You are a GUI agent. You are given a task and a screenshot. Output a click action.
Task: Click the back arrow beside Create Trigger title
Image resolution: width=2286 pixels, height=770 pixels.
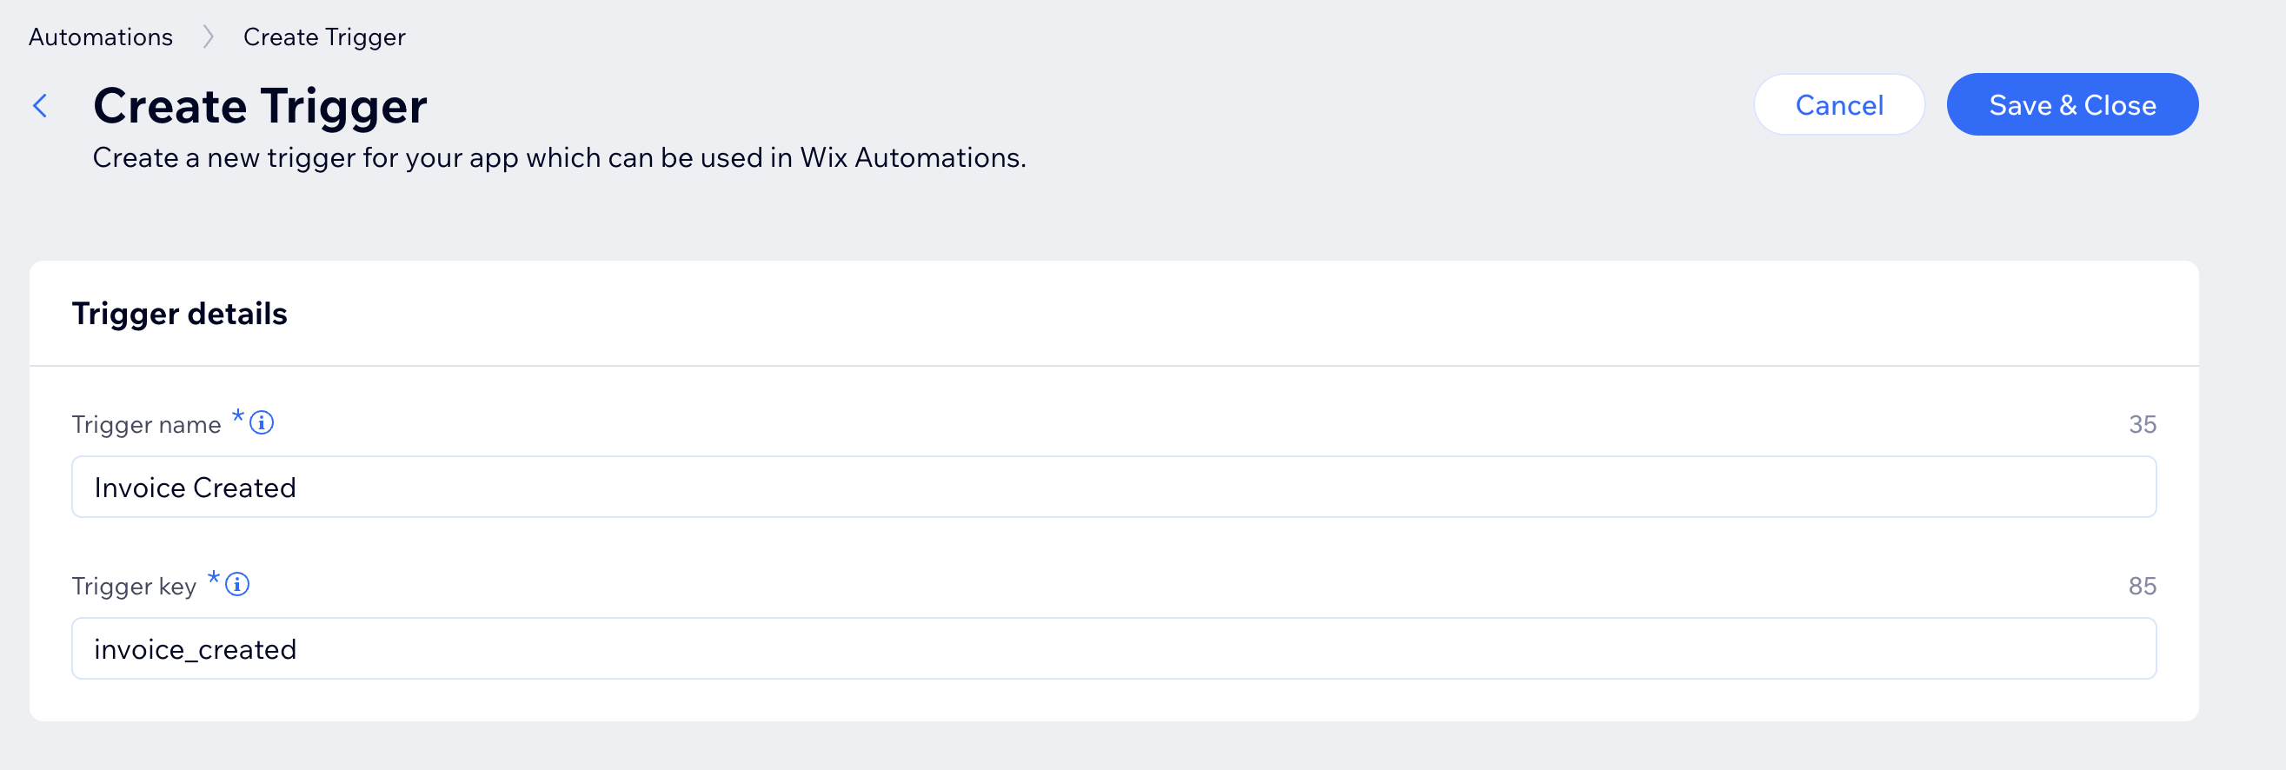click(40, 105)
